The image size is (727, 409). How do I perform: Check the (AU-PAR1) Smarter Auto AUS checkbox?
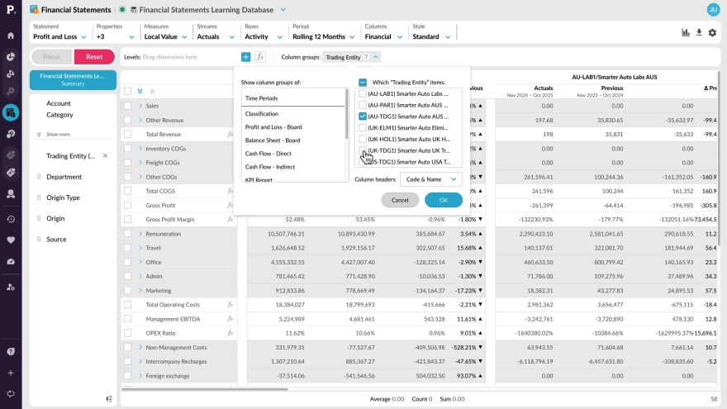click(x=363, y=105)
